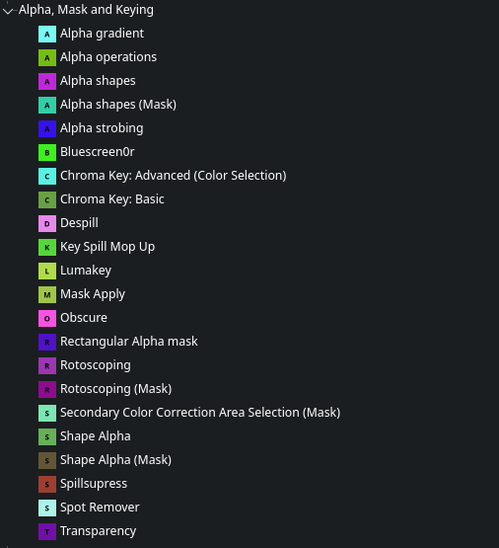Select the Spot Remover effect
Viewport: 499px width, 548px height.
100,508
